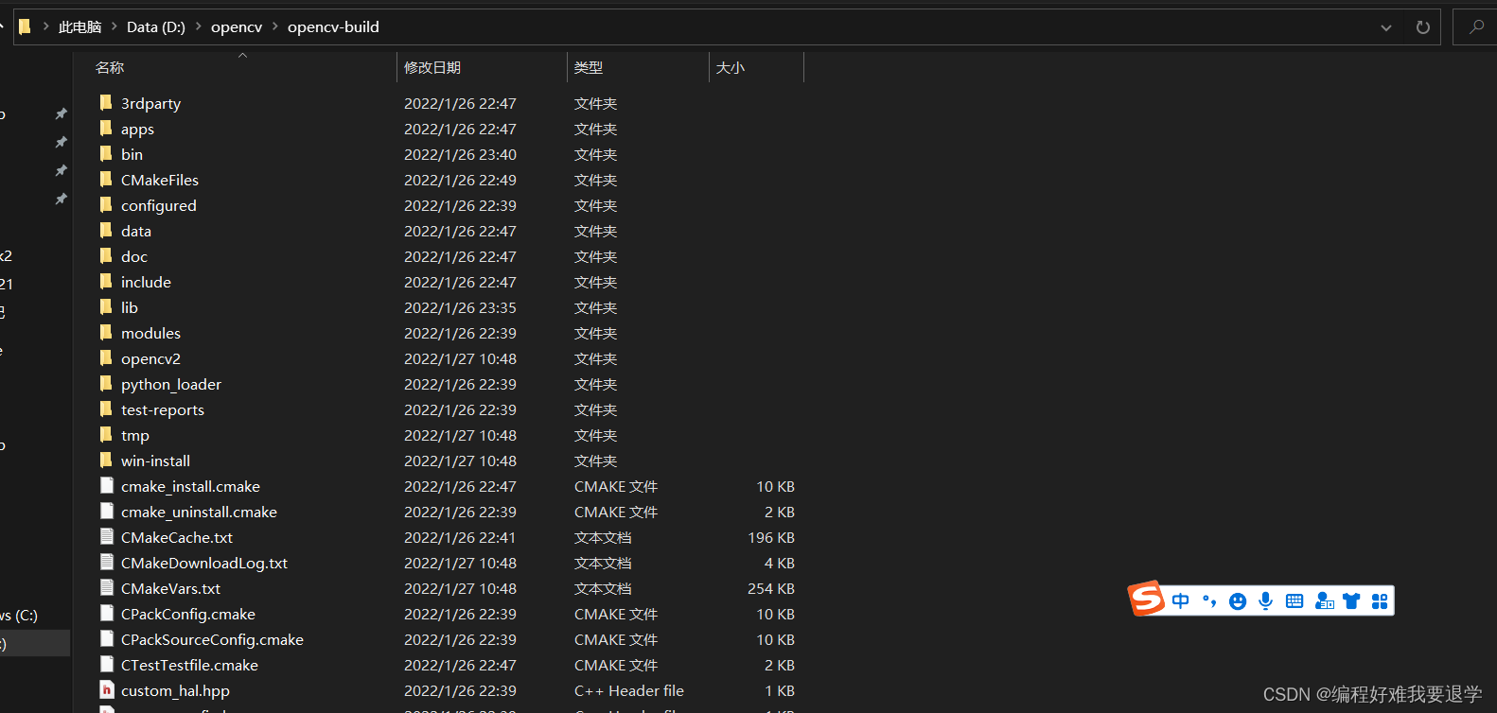Start Sogou voice input microphone
1497x713 pixels.
[x=1266, y=601]
